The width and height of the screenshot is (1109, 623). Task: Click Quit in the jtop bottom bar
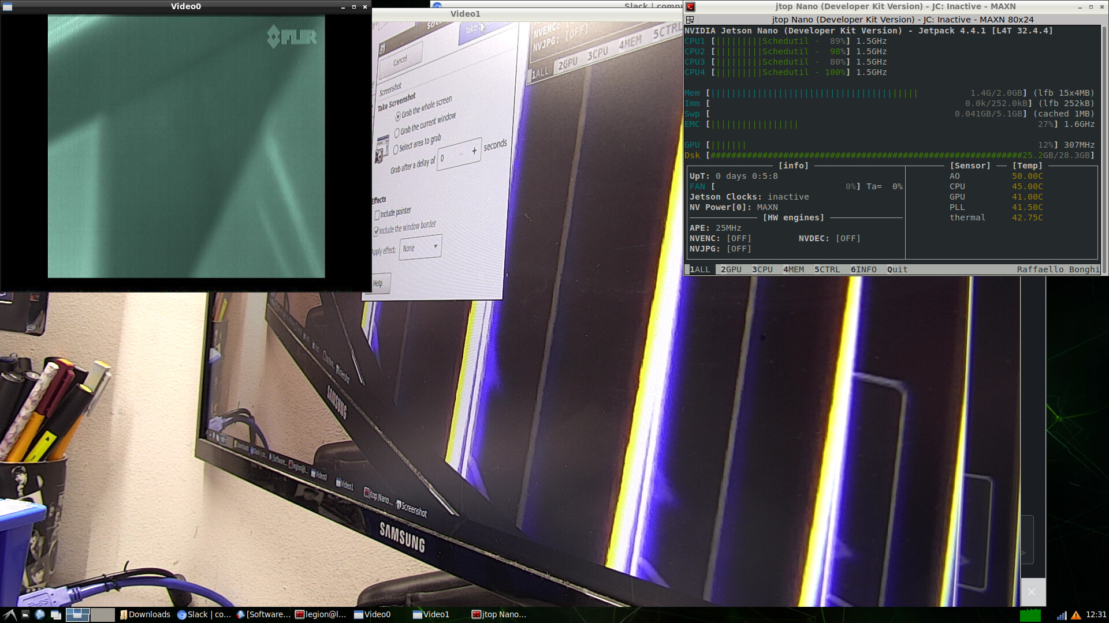(897, 269)
